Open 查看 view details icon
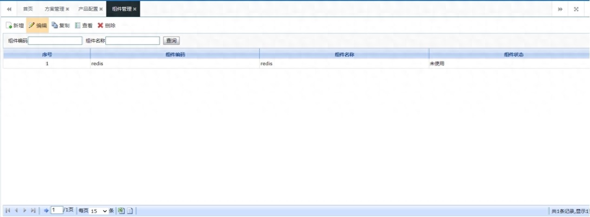Screen dimensions: 590x217 (x=78, y=25)
